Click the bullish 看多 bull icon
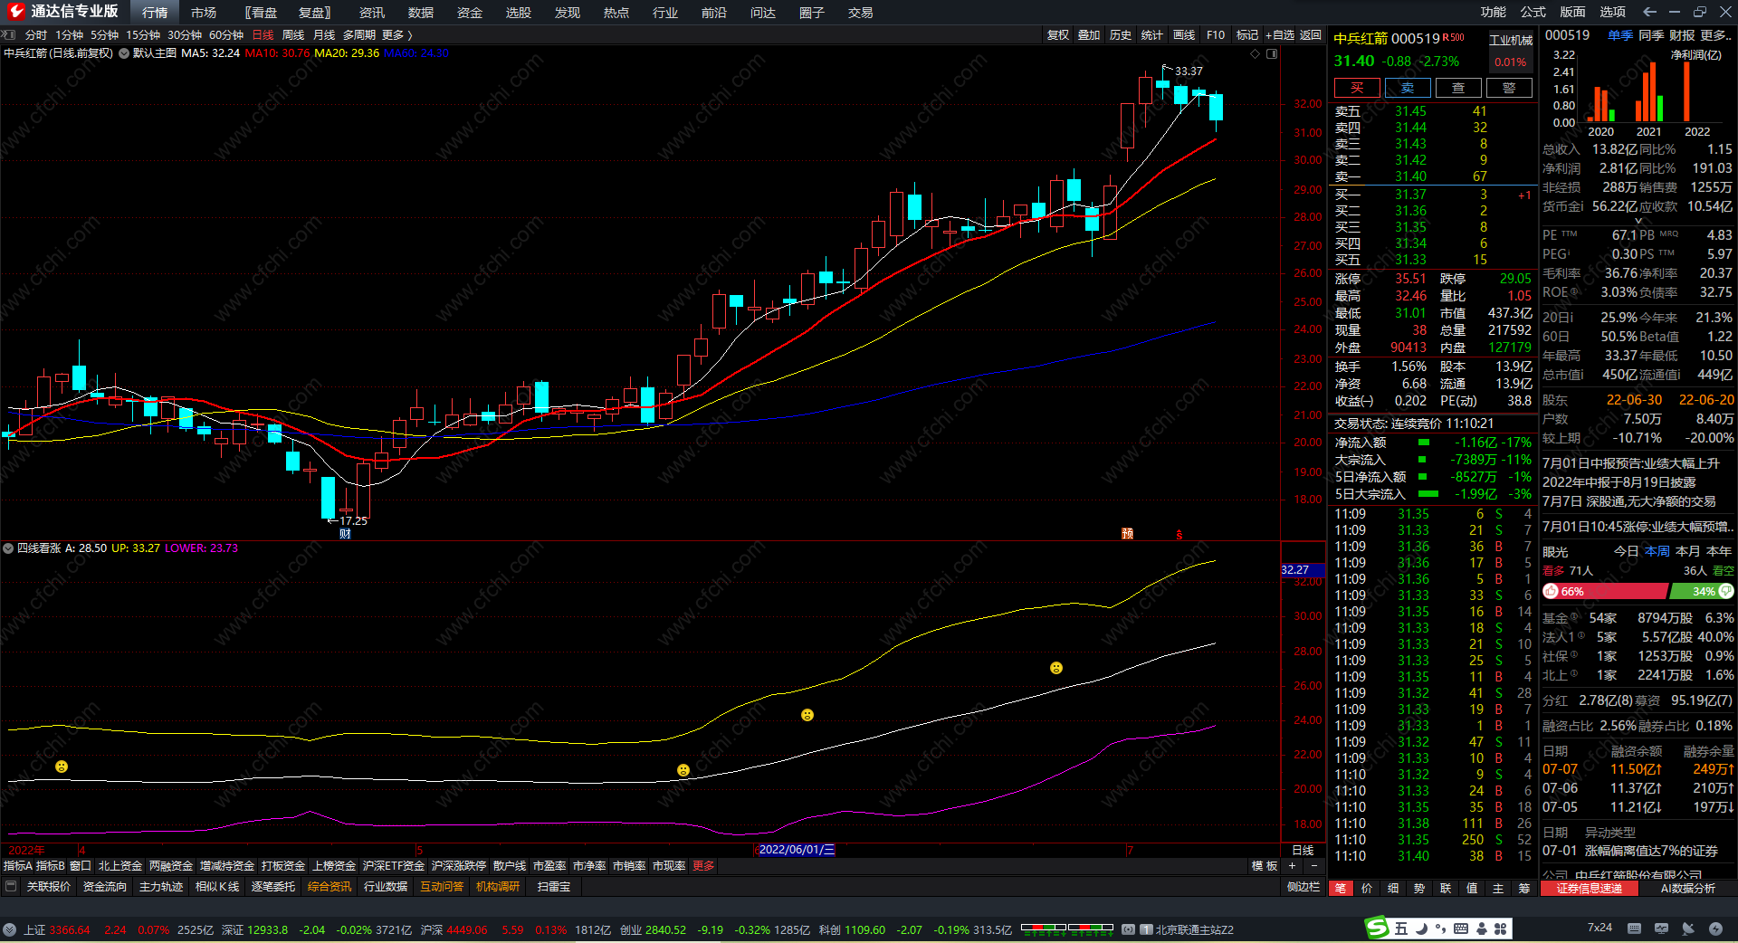The height and width of the screenshot is (943, 1738). pos(1551,591)
